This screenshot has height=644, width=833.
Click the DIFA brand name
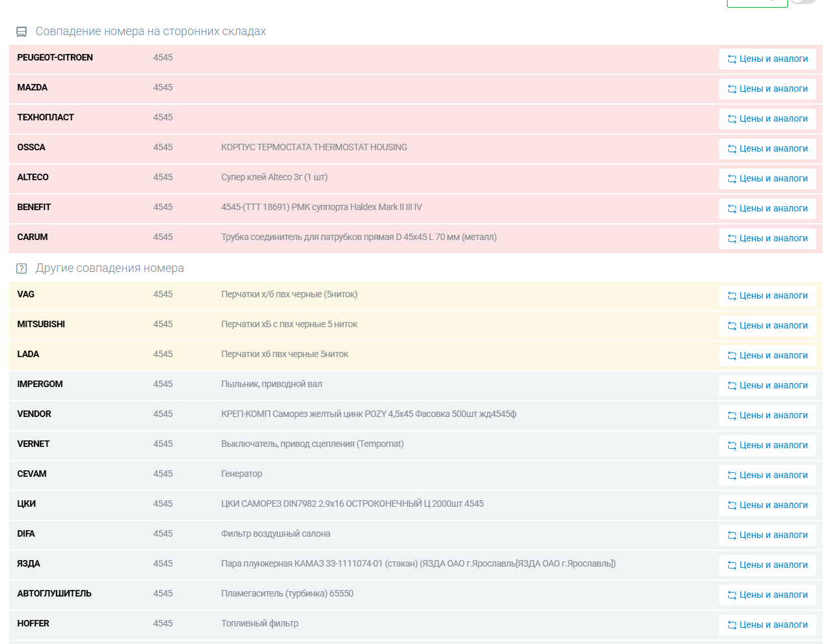click(x=26, y=534)
